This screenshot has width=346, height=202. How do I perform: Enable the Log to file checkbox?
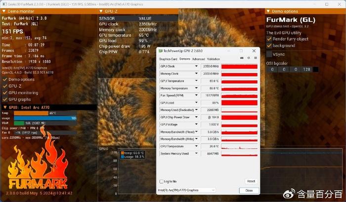pyautogui.click(x=161, y=181)
